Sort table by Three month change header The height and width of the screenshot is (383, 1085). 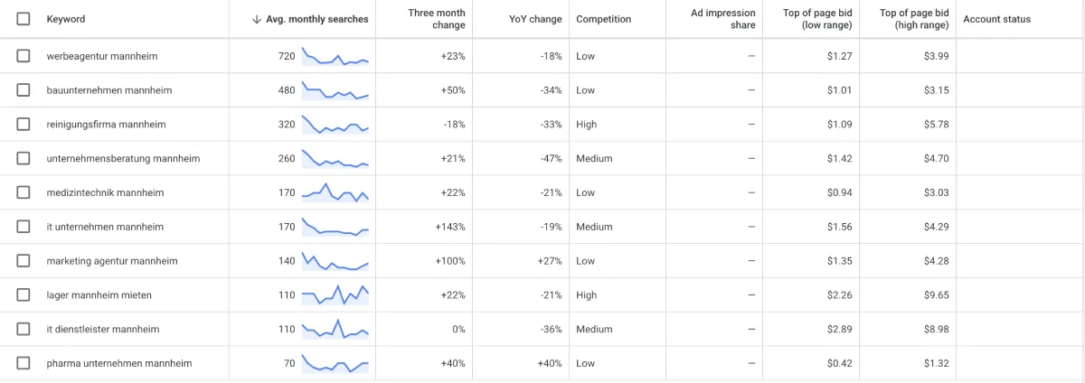437,19
